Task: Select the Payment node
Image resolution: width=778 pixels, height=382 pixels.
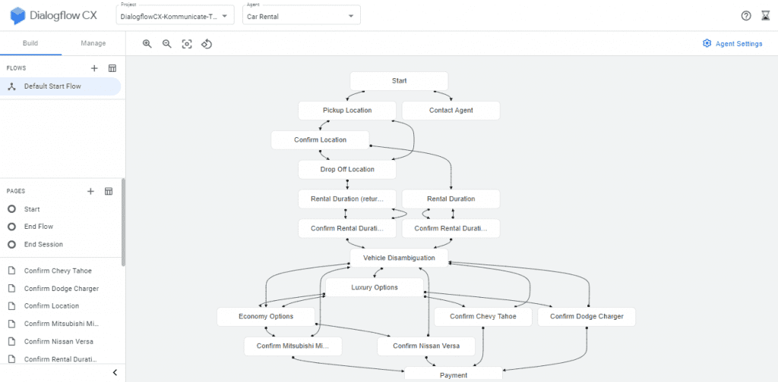Action: 454,374
